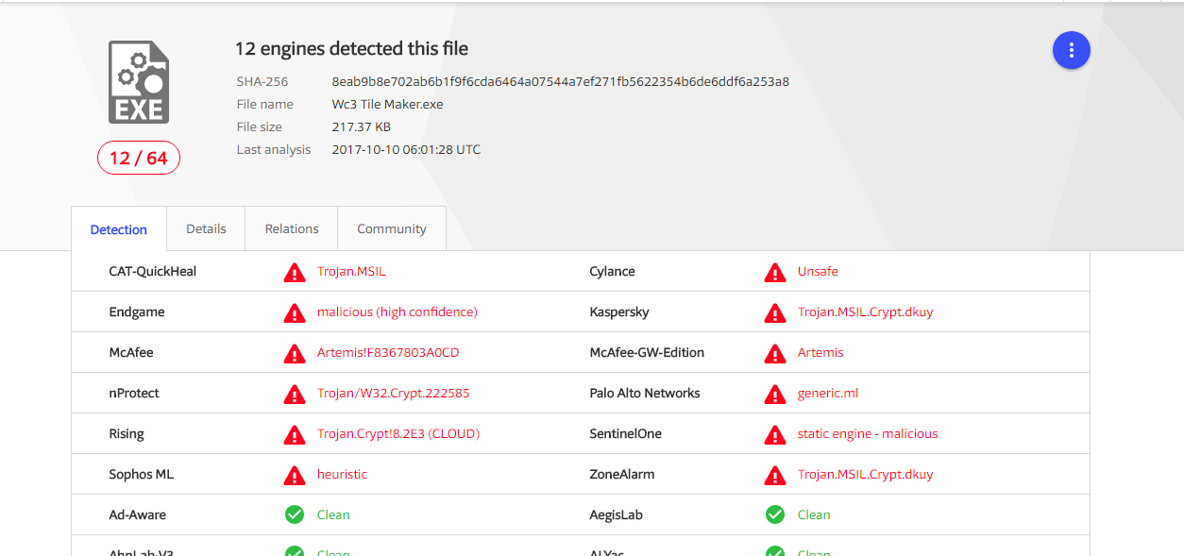Click the warning icon in McAfee row
The image size is (1184, 556).
295,353
